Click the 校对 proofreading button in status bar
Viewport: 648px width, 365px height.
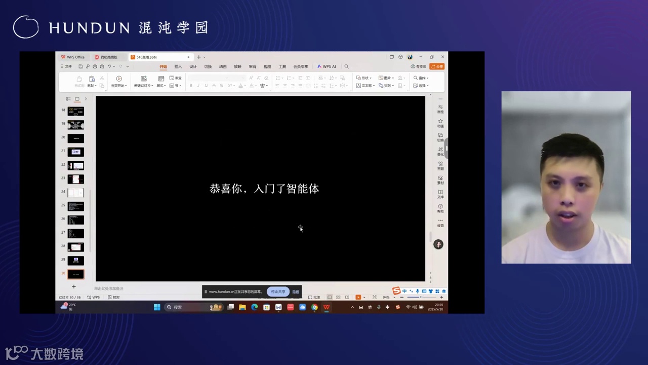(x=114, y=297)
